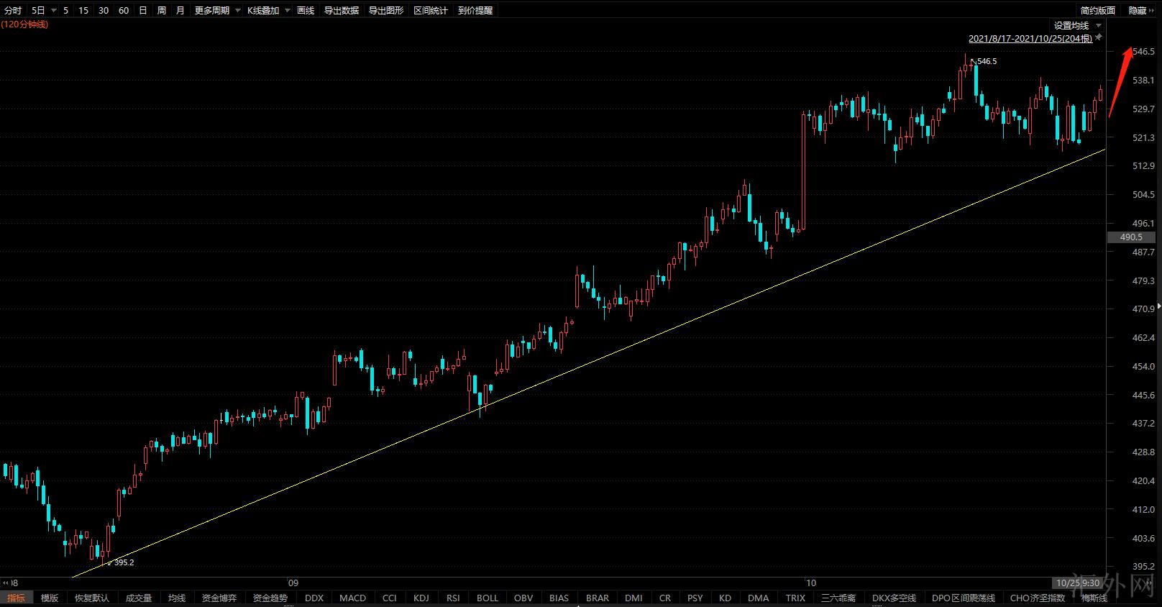Open the 画线 drawing tool
Screen dimensions: 1162x607
306,11
